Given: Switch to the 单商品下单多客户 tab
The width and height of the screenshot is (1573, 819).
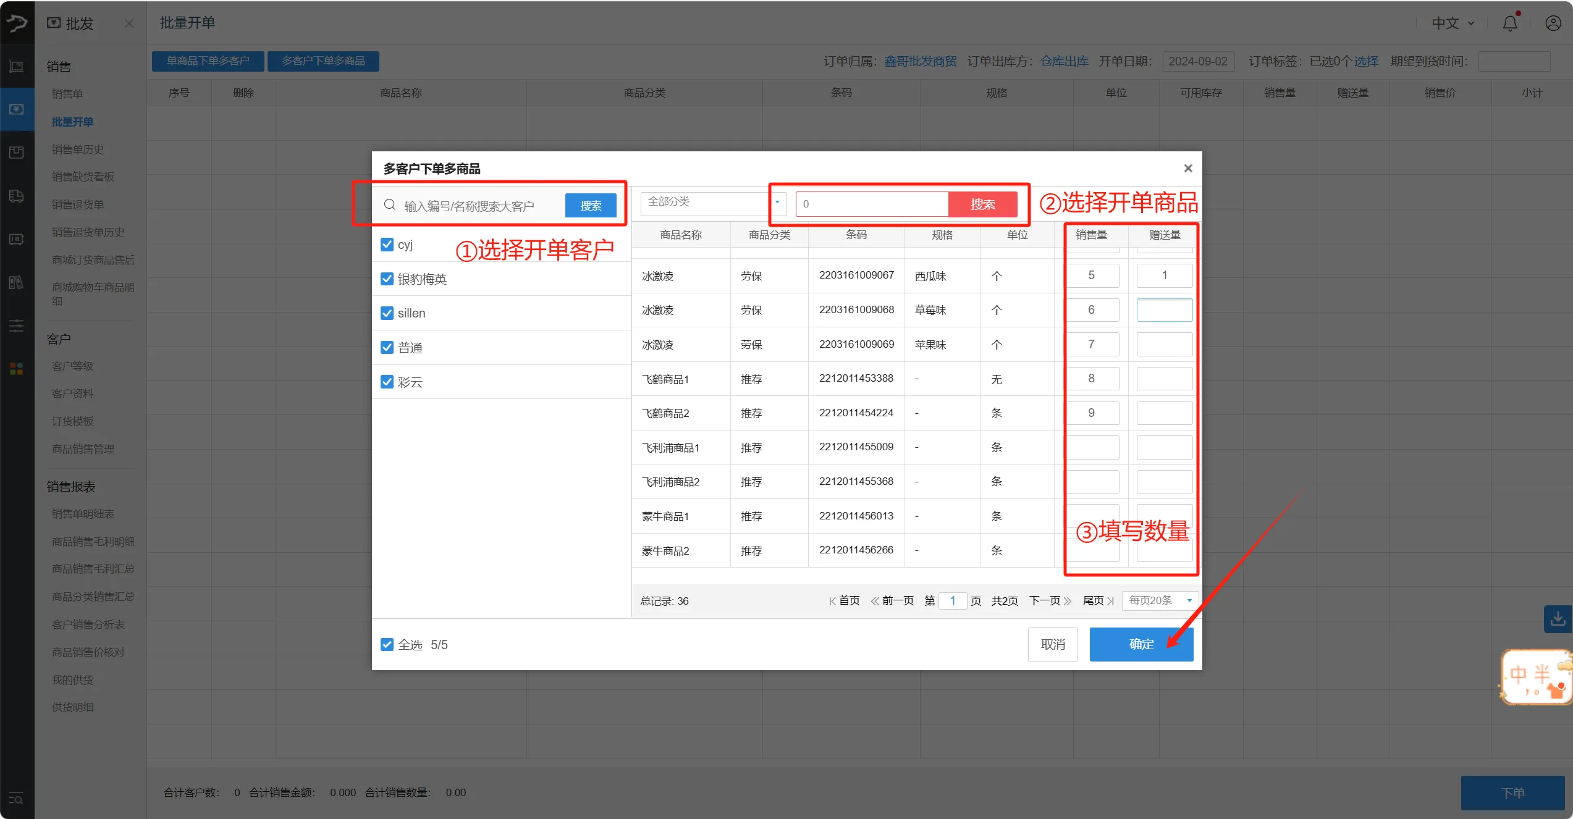Looking at the screenshot, I should tap(208, 61).
